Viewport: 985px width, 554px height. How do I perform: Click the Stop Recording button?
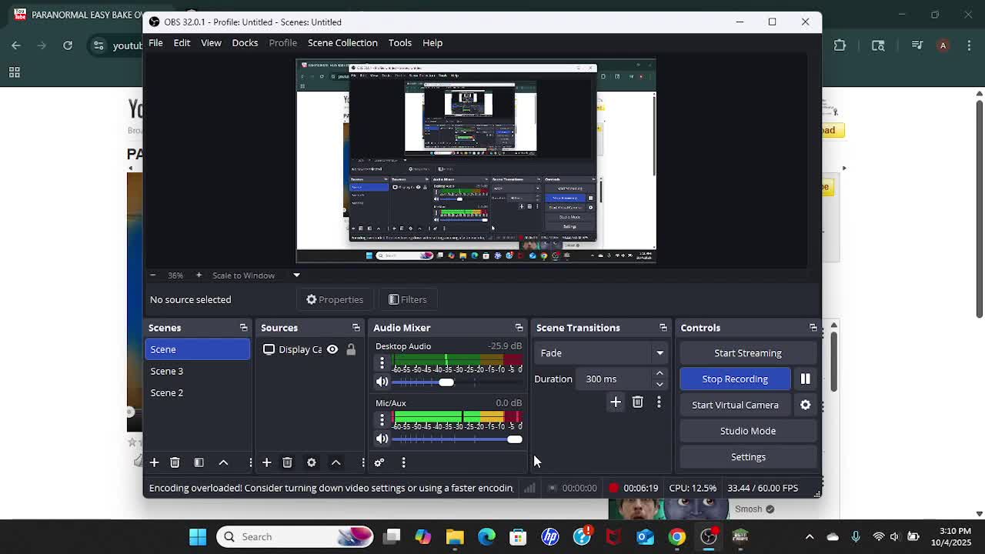[734, 379]
